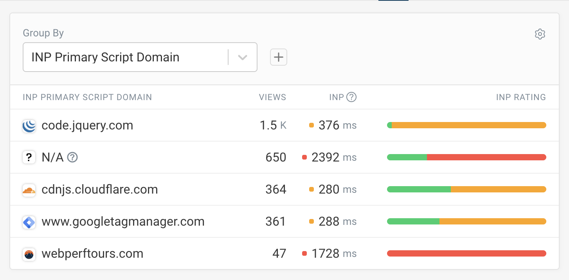Add another group-by with the plus button

[279, 57]
